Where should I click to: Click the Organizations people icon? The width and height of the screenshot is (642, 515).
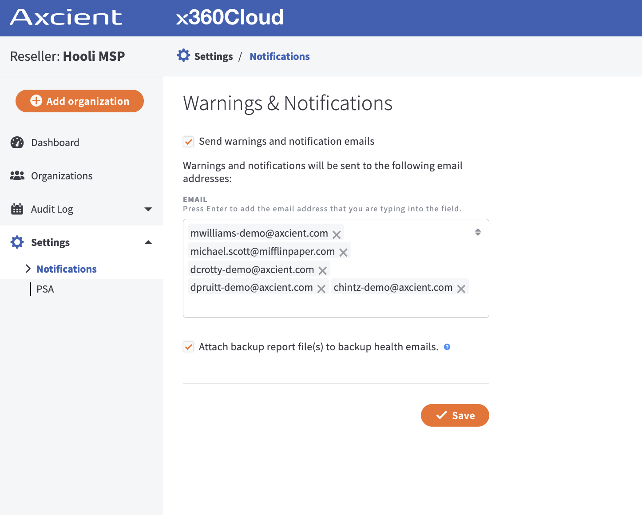[17, 175]
